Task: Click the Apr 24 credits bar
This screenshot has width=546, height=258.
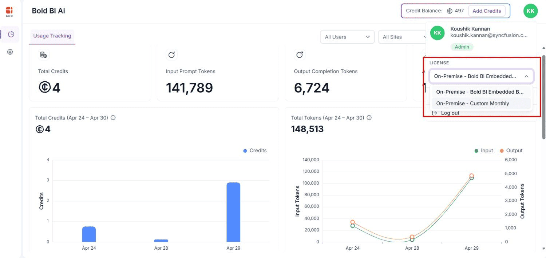Action: [x=89, y=234]
